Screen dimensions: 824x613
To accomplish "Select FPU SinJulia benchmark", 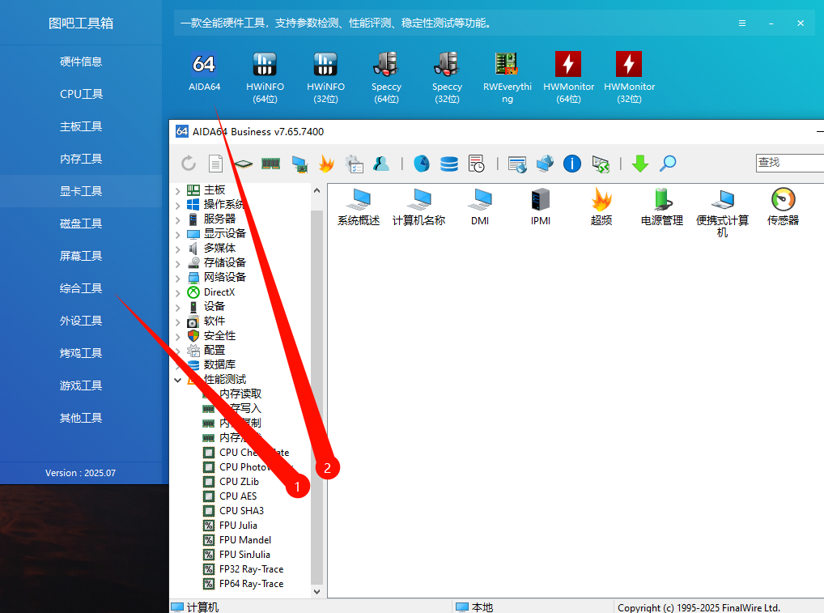I will [x=245, y=555].
